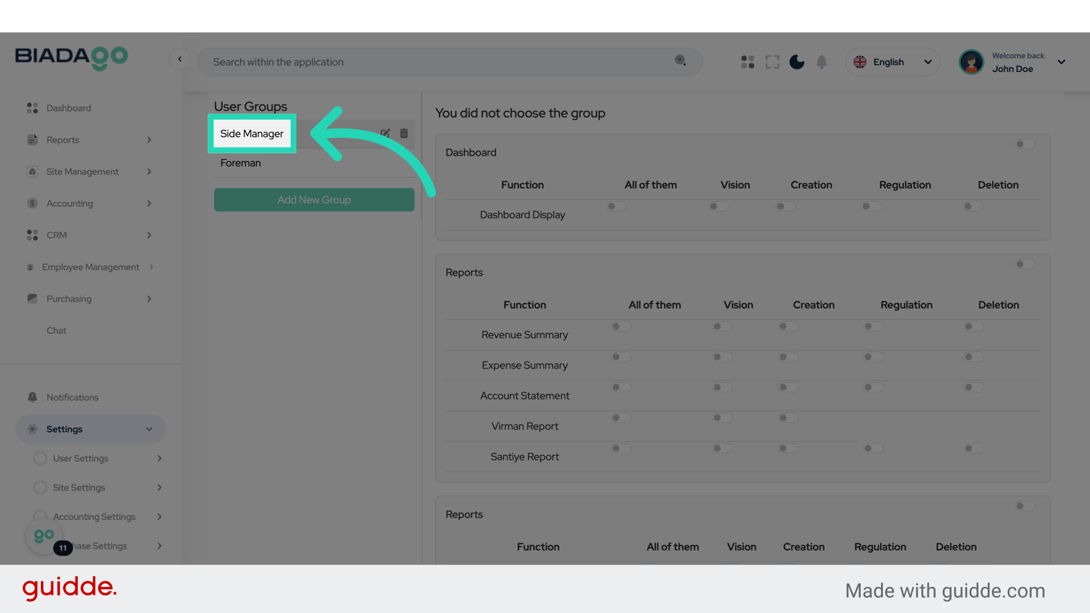Enable Deletion permission for Expense Summary
This screenshot has width=1090, height=613.
(973, 357)
